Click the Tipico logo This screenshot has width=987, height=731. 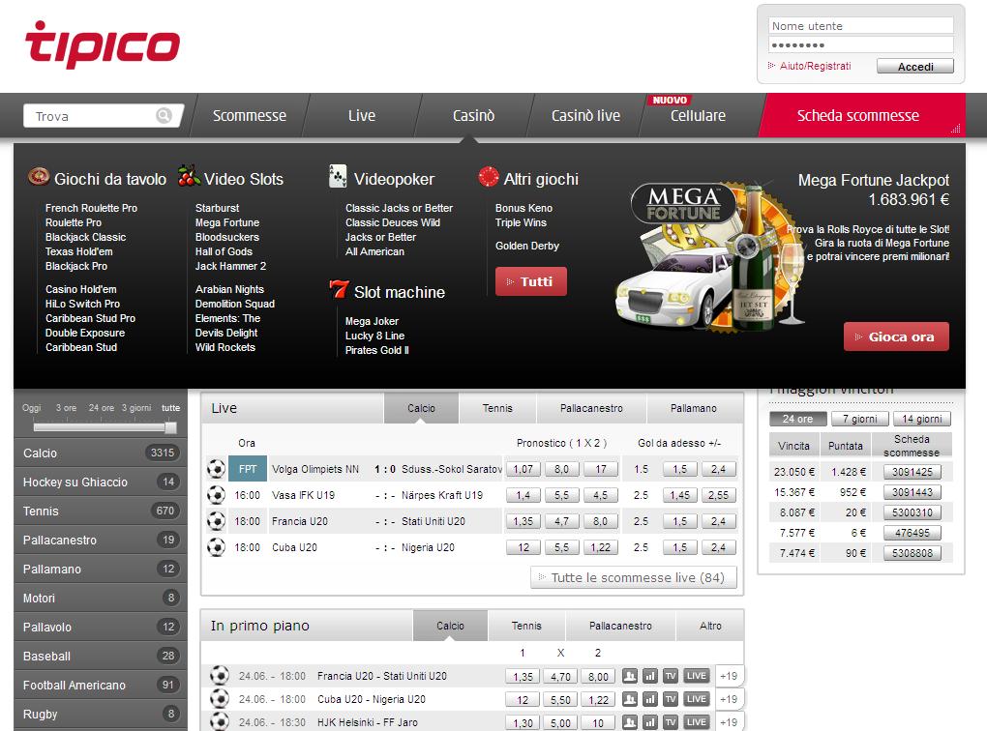[x=103, y=44]
